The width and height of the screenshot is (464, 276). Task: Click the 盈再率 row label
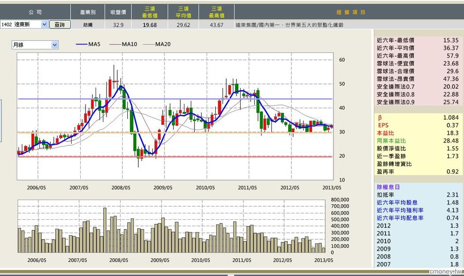[x=386, y=172]
